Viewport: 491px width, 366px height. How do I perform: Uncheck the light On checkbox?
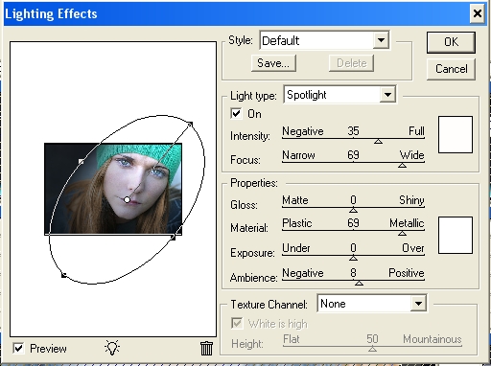click(x=236, y=114)
